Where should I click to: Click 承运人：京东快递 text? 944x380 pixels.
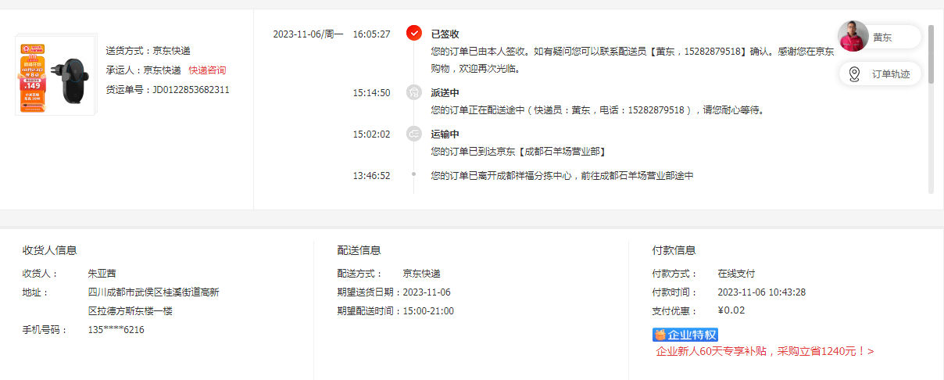tap(144, 70)
